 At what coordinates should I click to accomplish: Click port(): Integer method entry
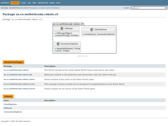[x=63, y=51]
